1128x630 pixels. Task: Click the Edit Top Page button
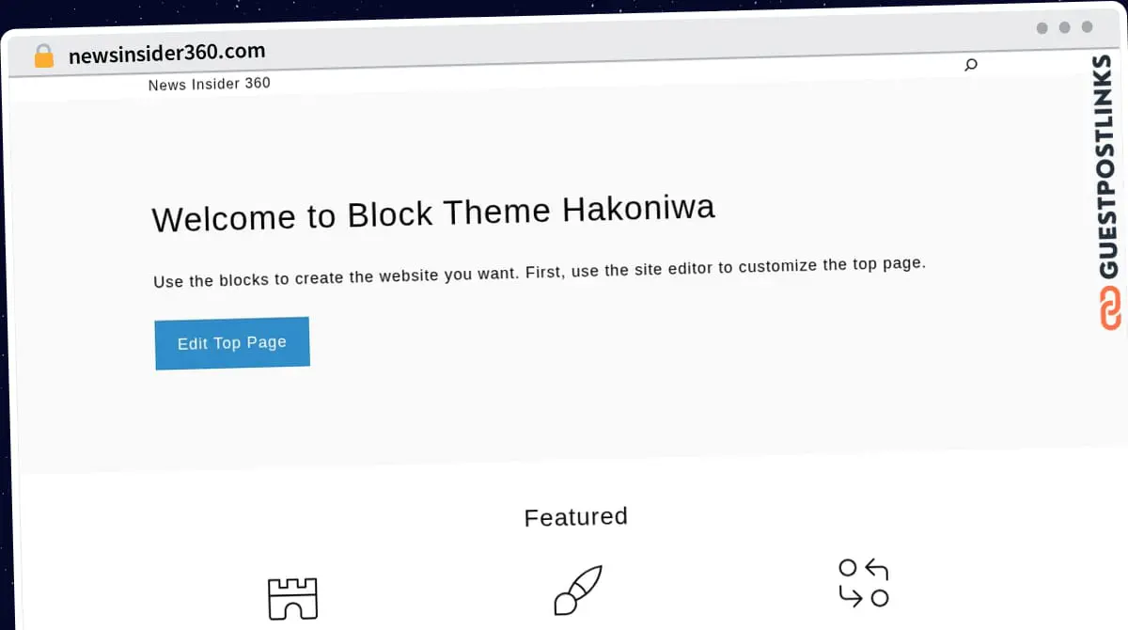(232, 343)
